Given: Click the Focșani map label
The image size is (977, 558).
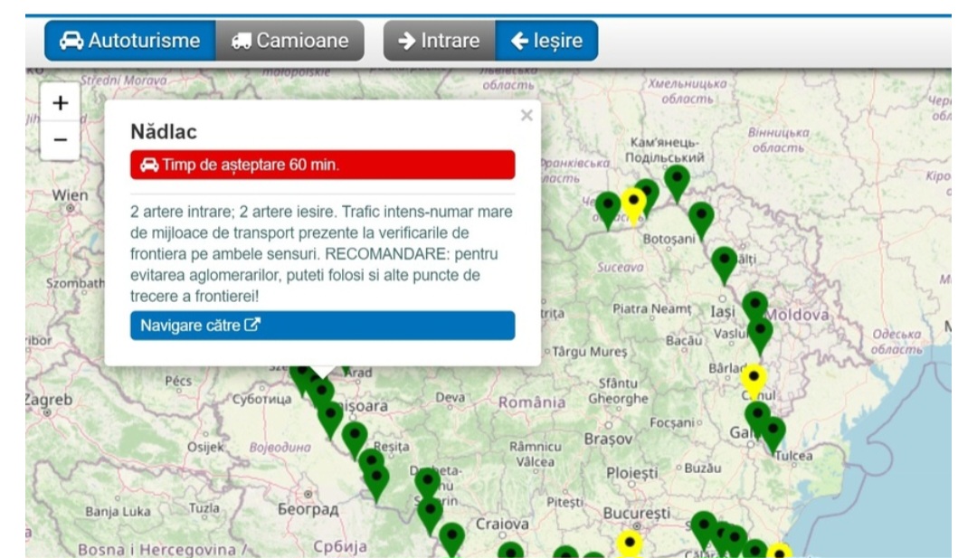Looking at the screenshot, I should (671, 423).
